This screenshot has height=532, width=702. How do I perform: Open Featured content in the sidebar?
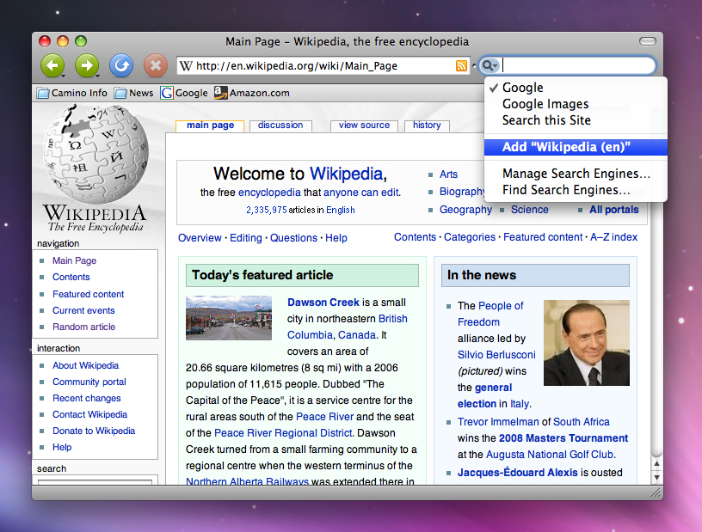[89, 295]
